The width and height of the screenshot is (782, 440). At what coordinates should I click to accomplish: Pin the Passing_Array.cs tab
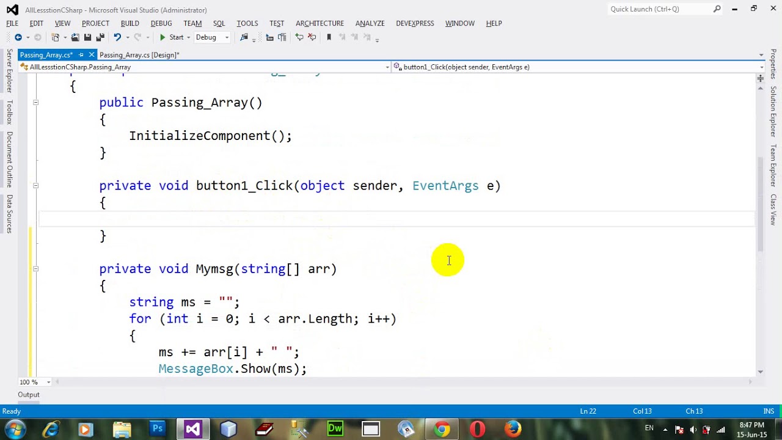point(81,55)
